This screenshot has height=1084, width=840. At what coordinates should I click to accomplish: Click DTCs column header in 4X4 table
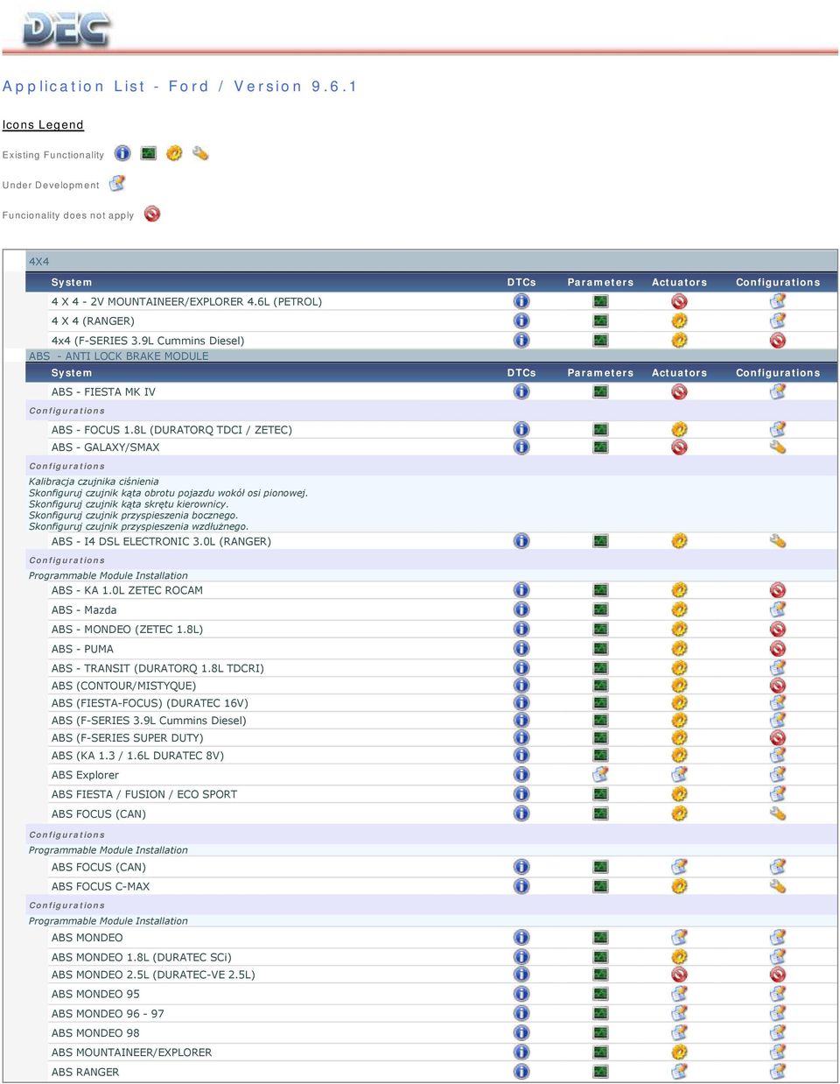pos(521,282)
